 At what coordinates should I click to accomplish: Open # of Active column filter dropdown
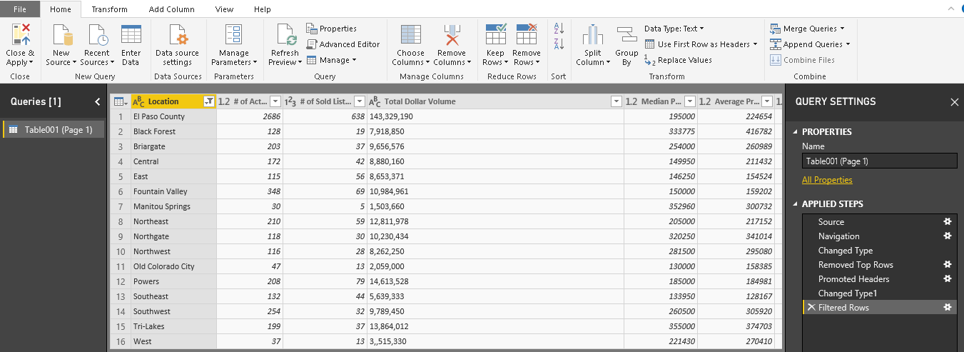point(275,102)
